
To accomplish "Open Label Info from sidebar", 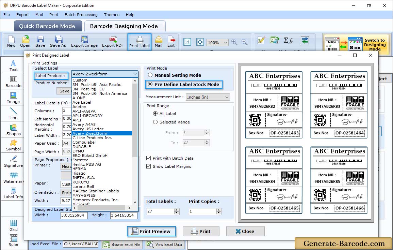I will (x=13, y=193).
